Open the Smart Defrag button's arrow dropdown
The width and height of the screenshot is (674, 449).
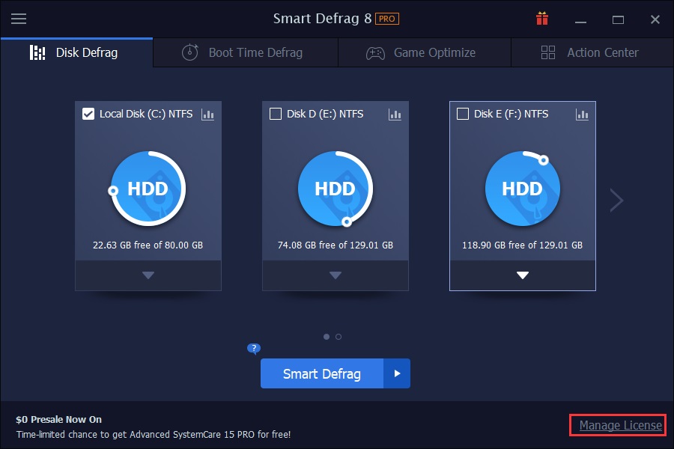tap(397, 373)
